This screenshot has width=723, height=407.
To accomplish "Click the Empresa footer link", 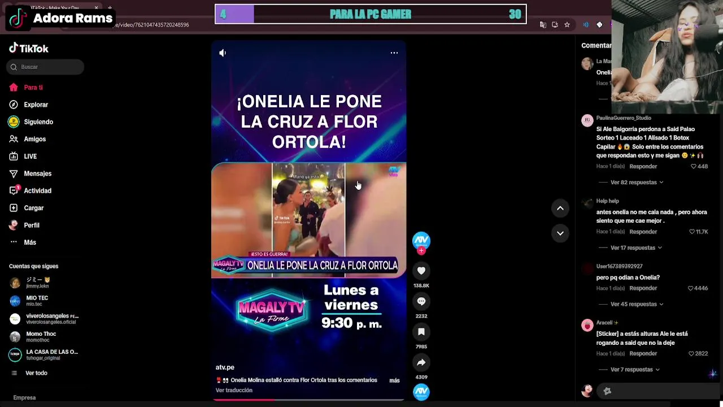I will tap(24, 398).
